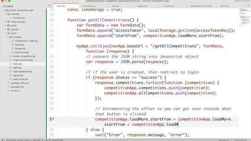
Task: Expand the uploads folder arrow
Action: [5, 29]
